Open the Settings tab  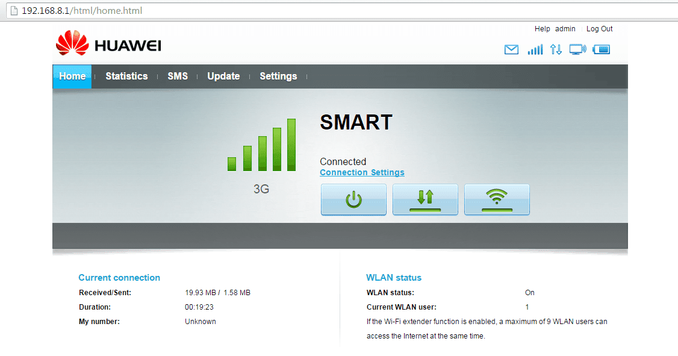pyautogui.click(x=278, y=77)
